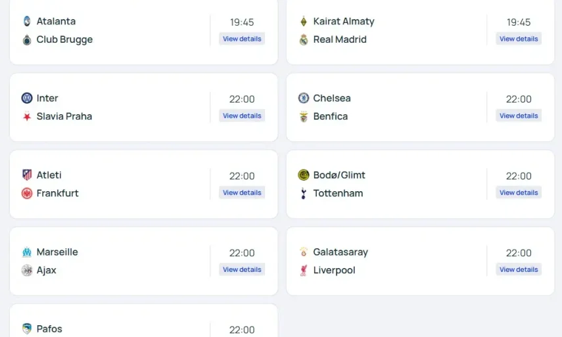Open View details for Chelsea vs Benfica

click(519, 116)
